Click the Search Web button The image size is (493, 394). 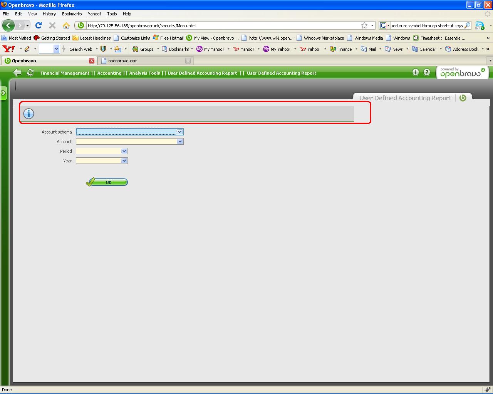coord(81,49)
